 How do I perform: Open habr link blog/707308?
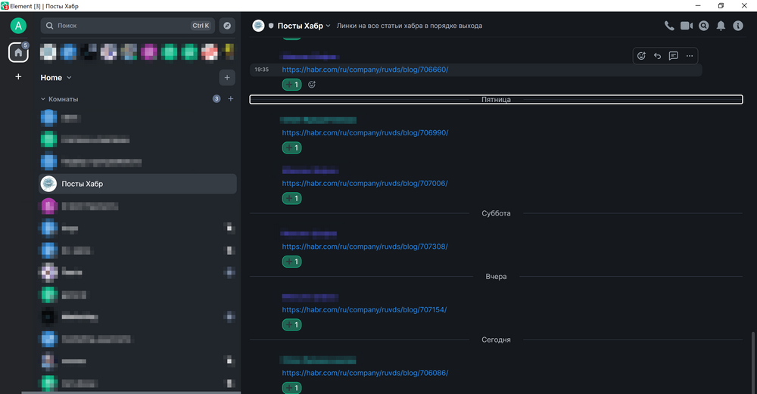365,247
